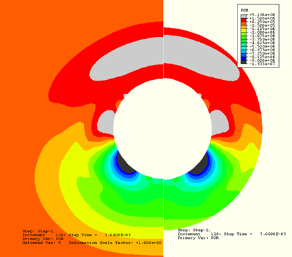Click the POR legend title
The image size is (292, 257).
(245, 10)
